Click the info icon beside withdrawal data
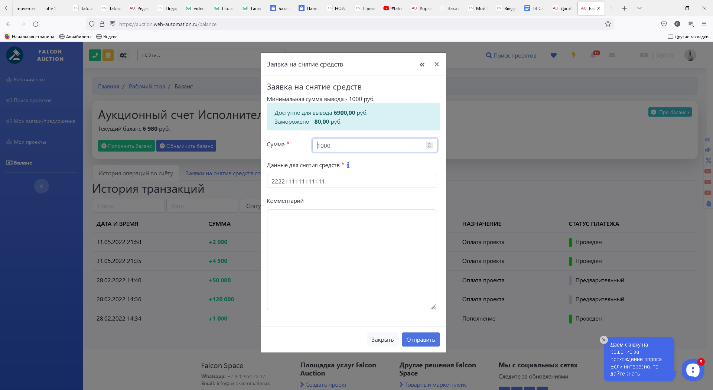 point(348,165)
